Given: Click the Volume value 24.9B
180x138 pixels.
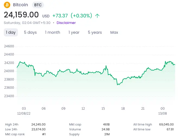Looking at the screenshot, I should click(106, 129).
